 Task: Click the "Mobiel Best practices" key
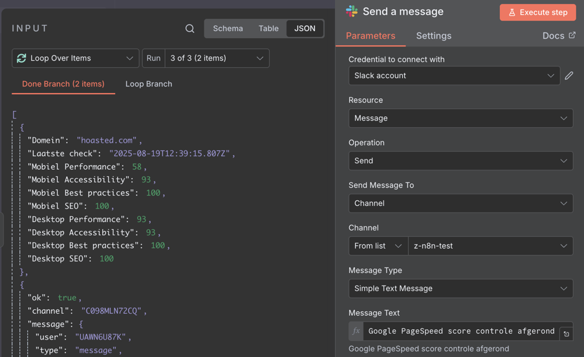(x=80, y=192)
